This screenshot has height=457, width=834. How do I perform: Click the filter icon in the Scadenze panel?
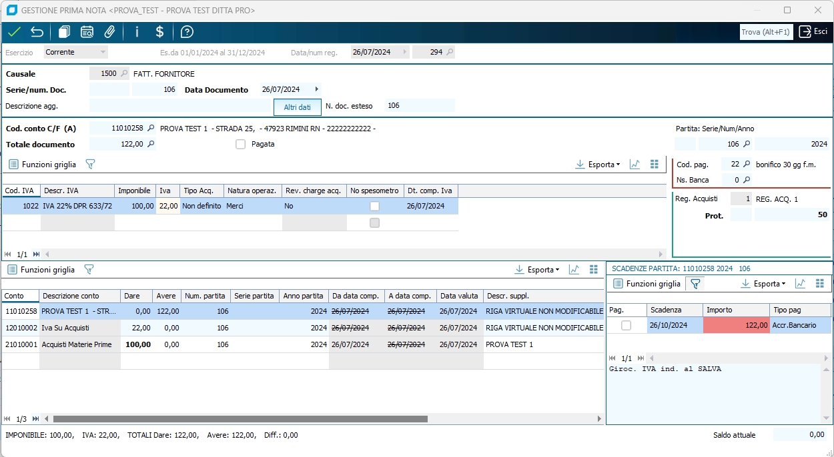[695, 284]
